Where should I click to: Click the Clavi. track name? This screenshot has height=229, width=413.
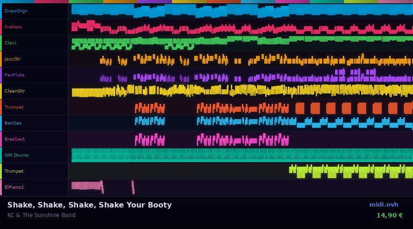tap(11, 43)
